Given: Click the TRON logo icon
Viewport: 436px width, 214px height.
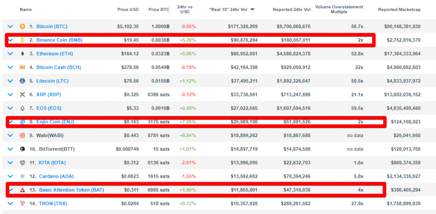Looking at the screenshot, I should coord(22,203).
